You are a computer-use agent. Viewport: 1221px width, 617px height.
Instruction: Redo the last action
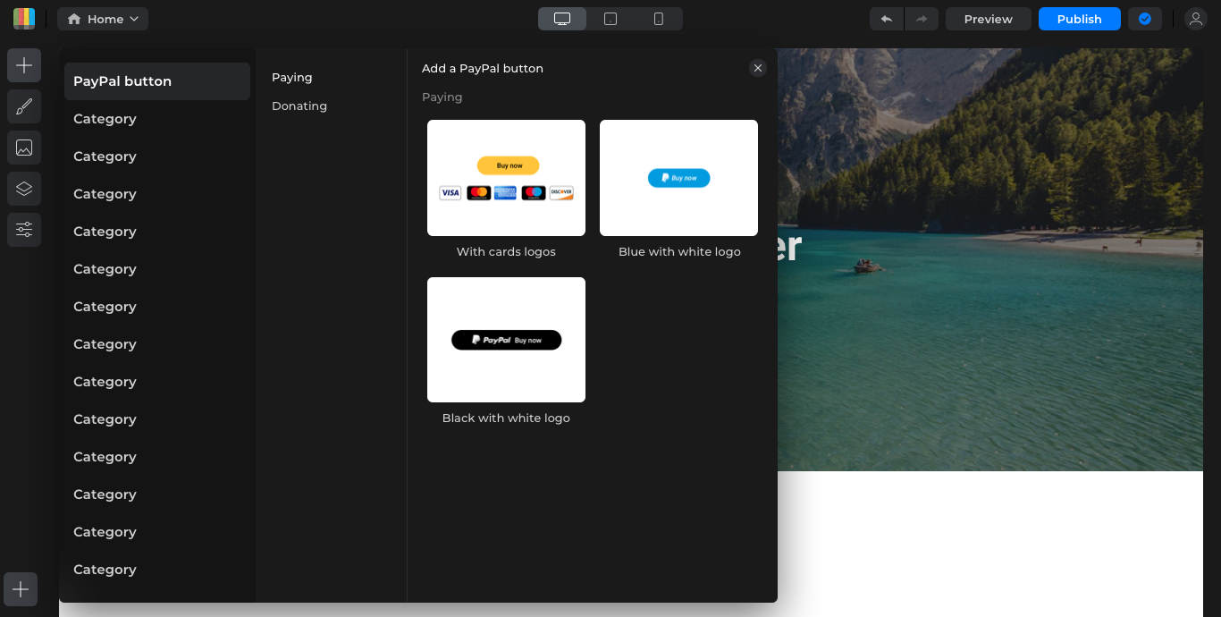[x=922, y=19]
